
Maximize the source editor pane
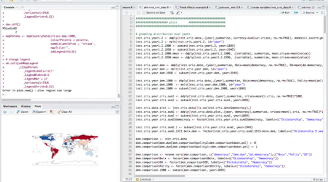pyautogui.click(x=324, y=7)
